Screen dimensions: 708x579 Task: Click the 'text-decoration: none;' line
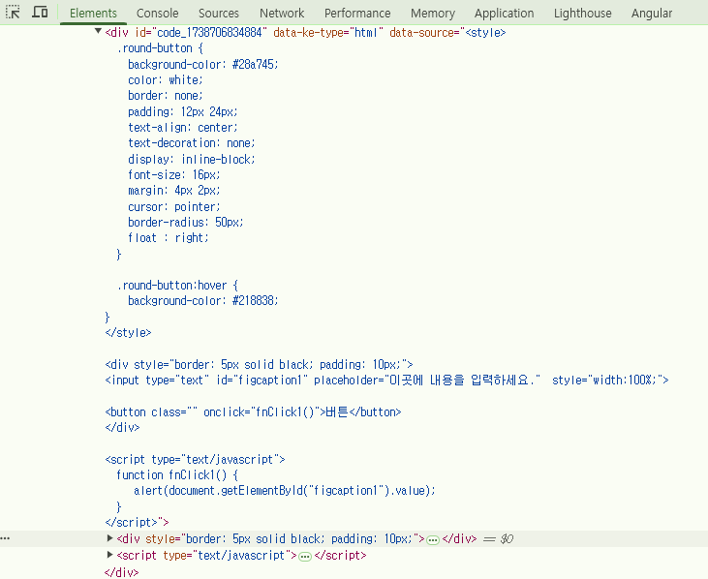coord(192,143)
